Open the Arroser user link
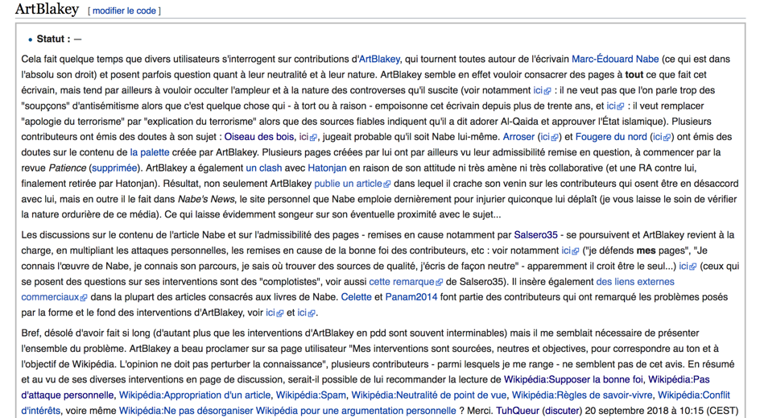The image size is (760, 418). [x=518, y=137]
